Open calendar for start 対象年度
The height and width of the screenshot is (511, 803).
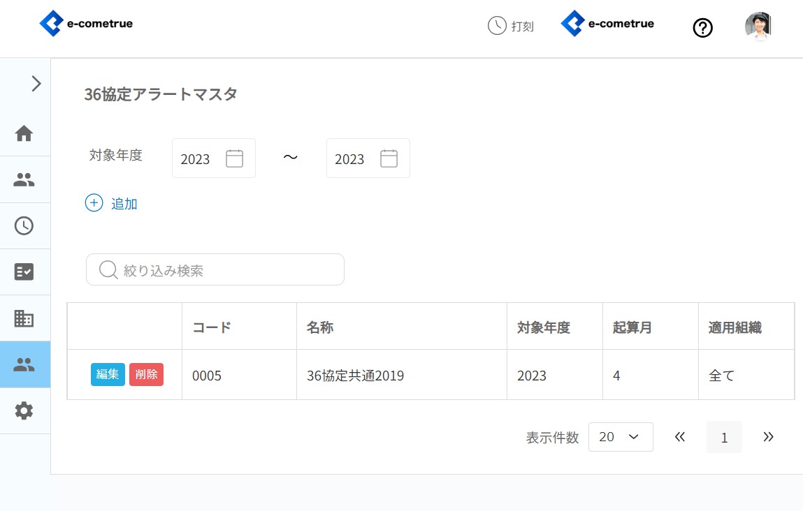pyautogui.click(x=234, y=158)
